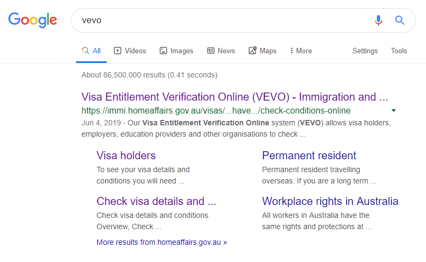Open Check visa details and conditions link

click(156, 201)
